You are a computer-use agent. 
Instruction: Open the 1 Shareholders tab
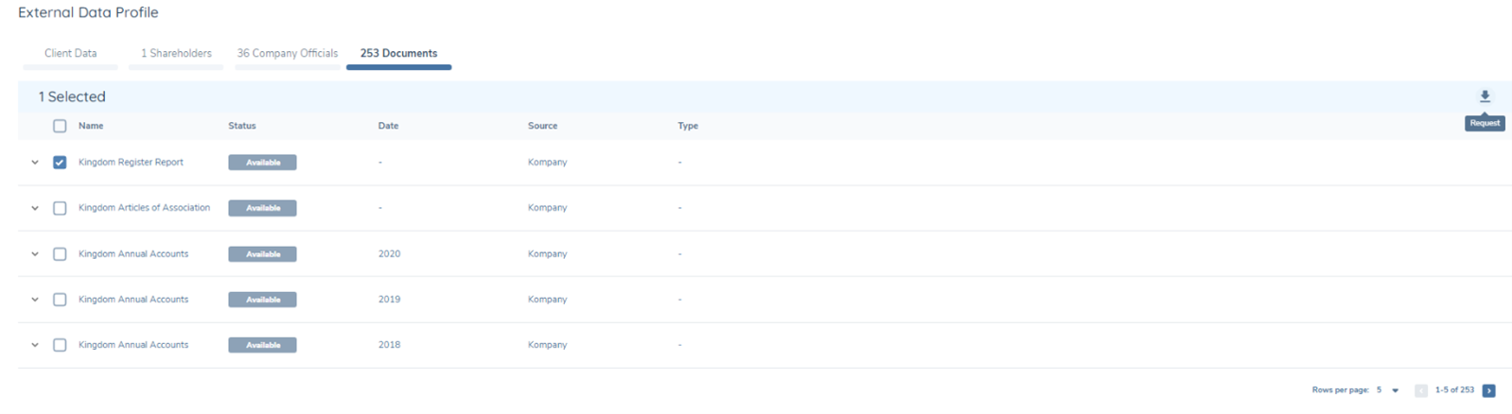pyautogui.click(x=176, y=54)
